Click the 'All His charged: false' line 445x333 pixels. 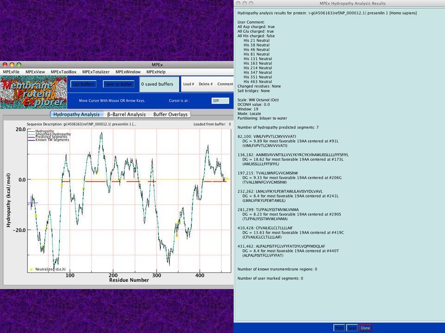point(256,36)
